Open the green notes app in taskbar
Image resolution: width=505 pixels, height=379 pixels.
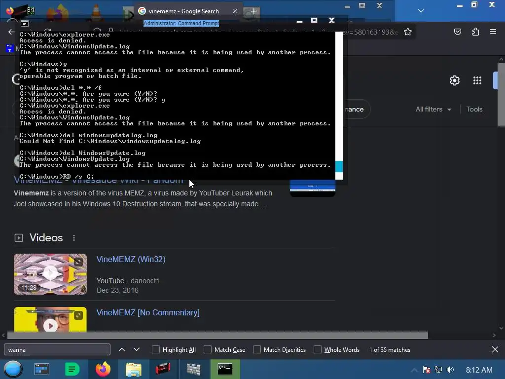(72, 369)
